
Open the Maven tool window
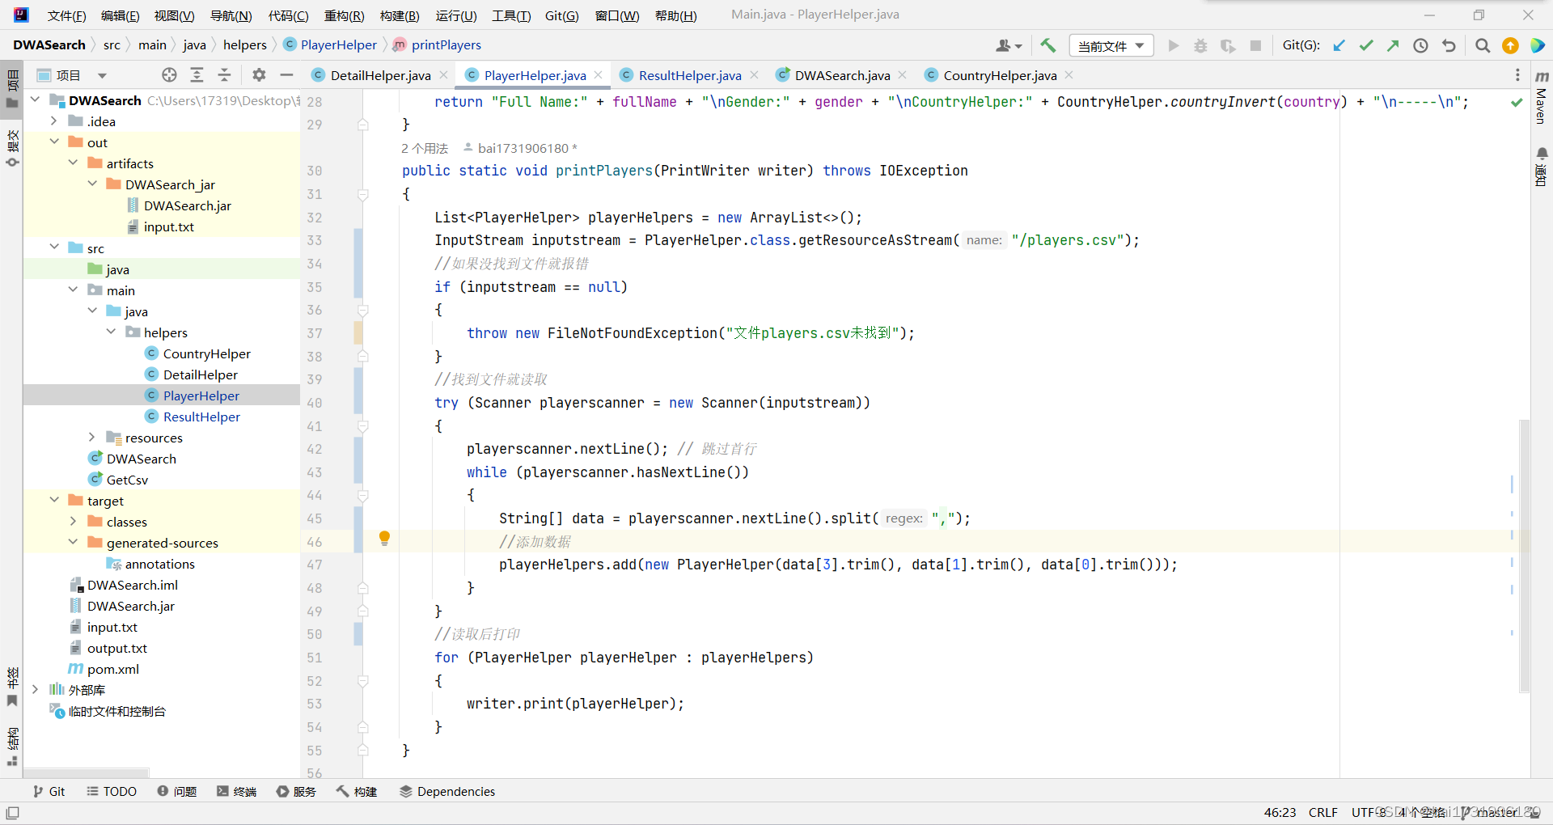pyautogui.click(x=1541, y=97)
